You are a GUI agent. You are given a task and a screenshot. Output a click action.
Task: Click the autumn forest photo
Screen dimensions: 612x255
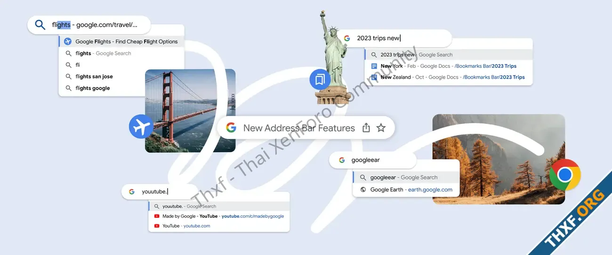tap(499, 159)
